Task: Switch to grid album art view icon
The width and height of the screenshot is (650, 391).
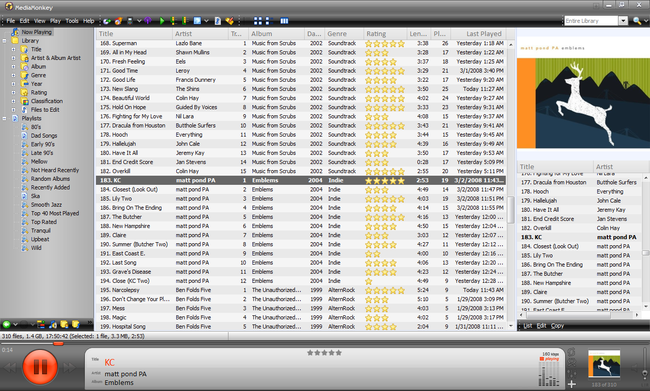Action: (257, 21)
